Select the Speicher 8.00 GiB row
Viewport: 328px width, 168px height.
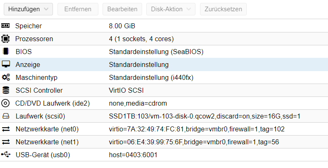tap(164, 26)
